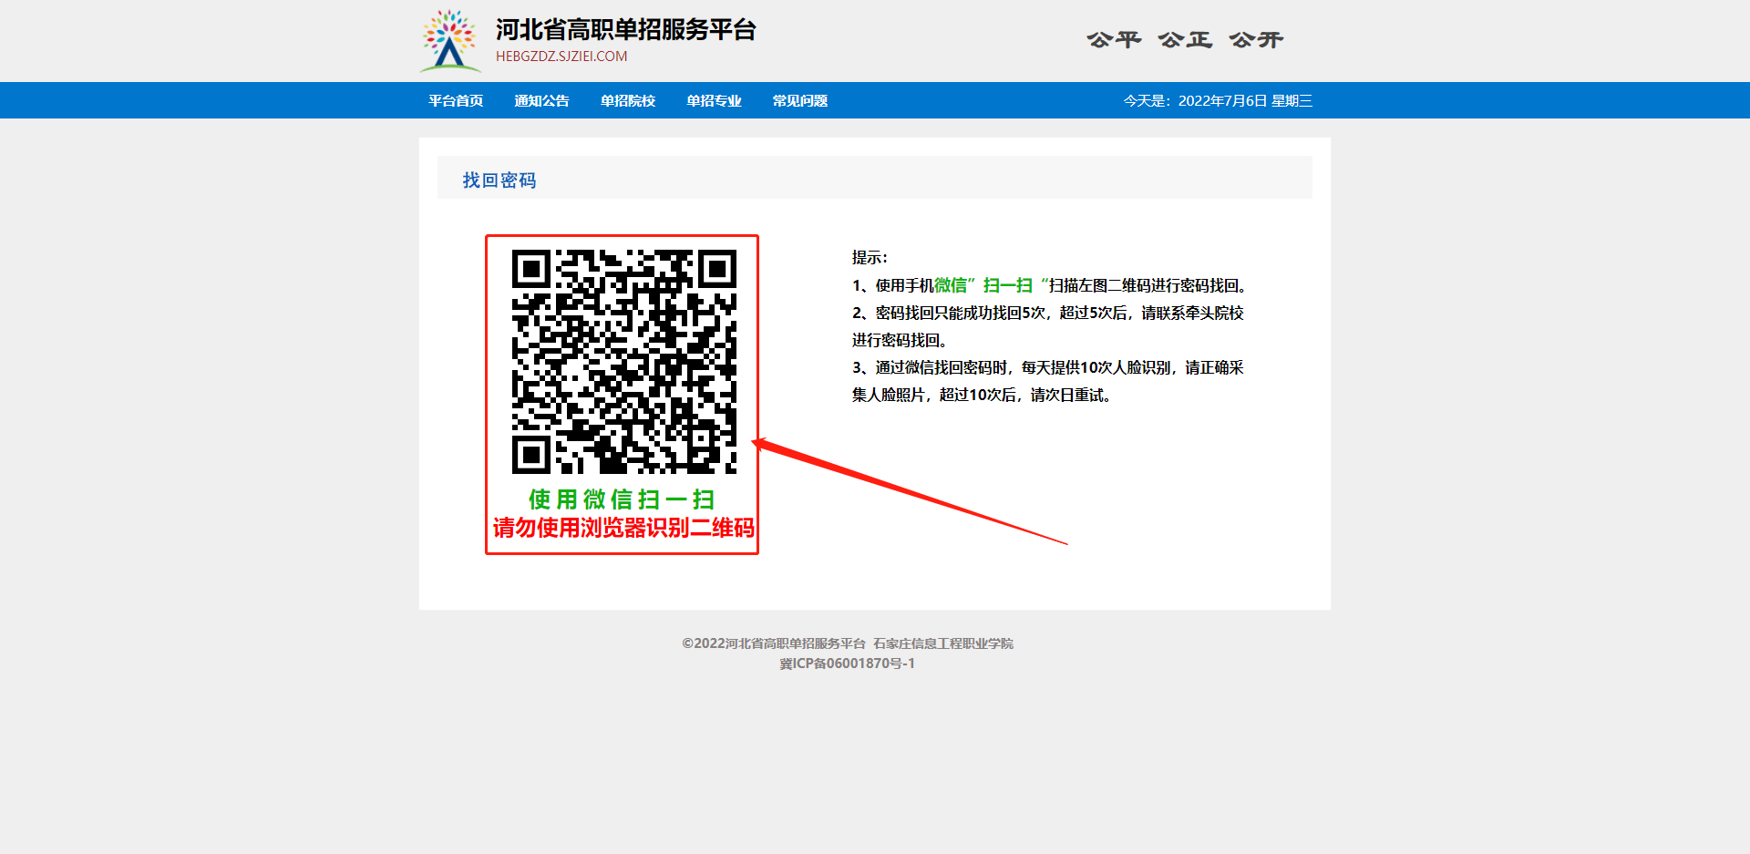The width and height of the screenshot is (1750, 854).
Task: Click the red 请勿使用浏览器识别二维码 warning text
Action: tap(623, 528)
